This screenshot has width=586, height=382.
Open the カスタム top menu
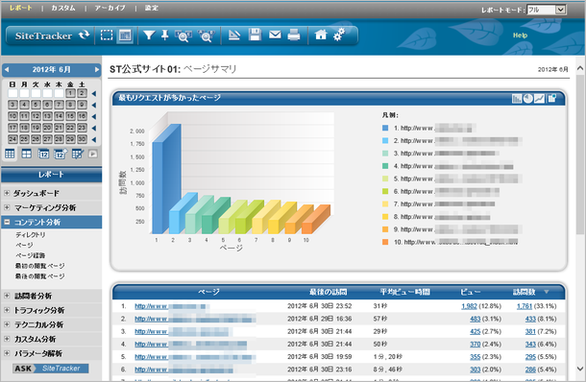(63, 8)
